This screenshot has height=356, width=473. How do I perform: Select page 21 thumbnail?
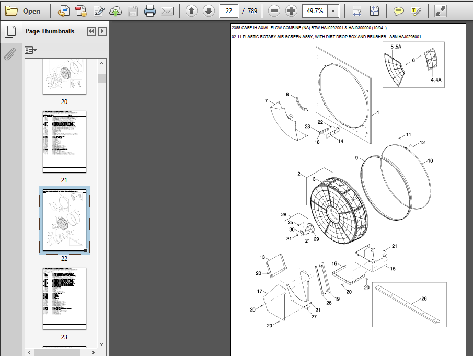point(65,142)
